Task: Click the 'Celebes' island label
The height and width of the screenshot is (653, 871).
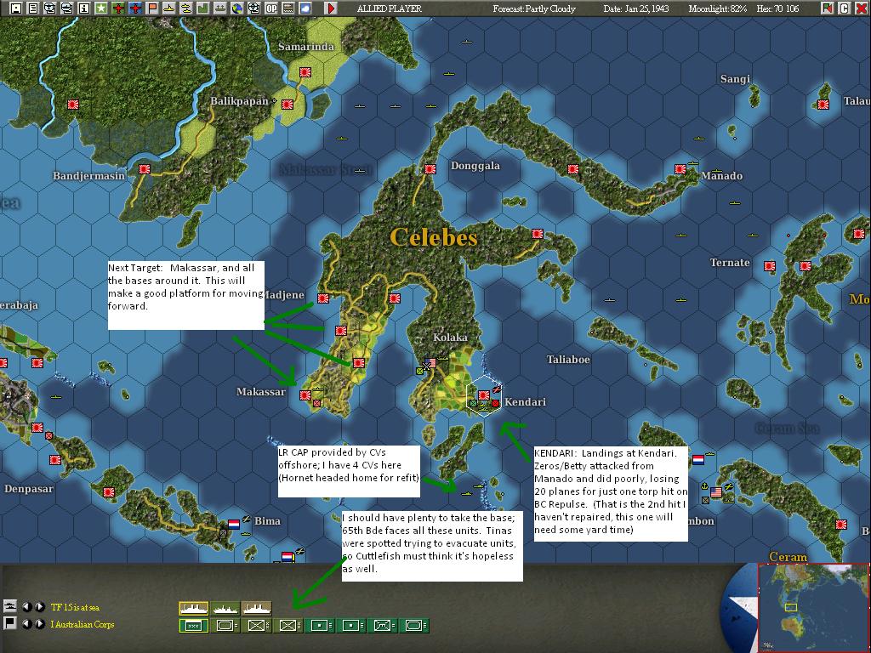Action: pos(434,237)
